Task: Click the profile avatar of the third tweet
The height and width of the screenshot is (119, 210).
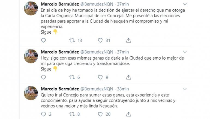Action: [x=31, y=93]
